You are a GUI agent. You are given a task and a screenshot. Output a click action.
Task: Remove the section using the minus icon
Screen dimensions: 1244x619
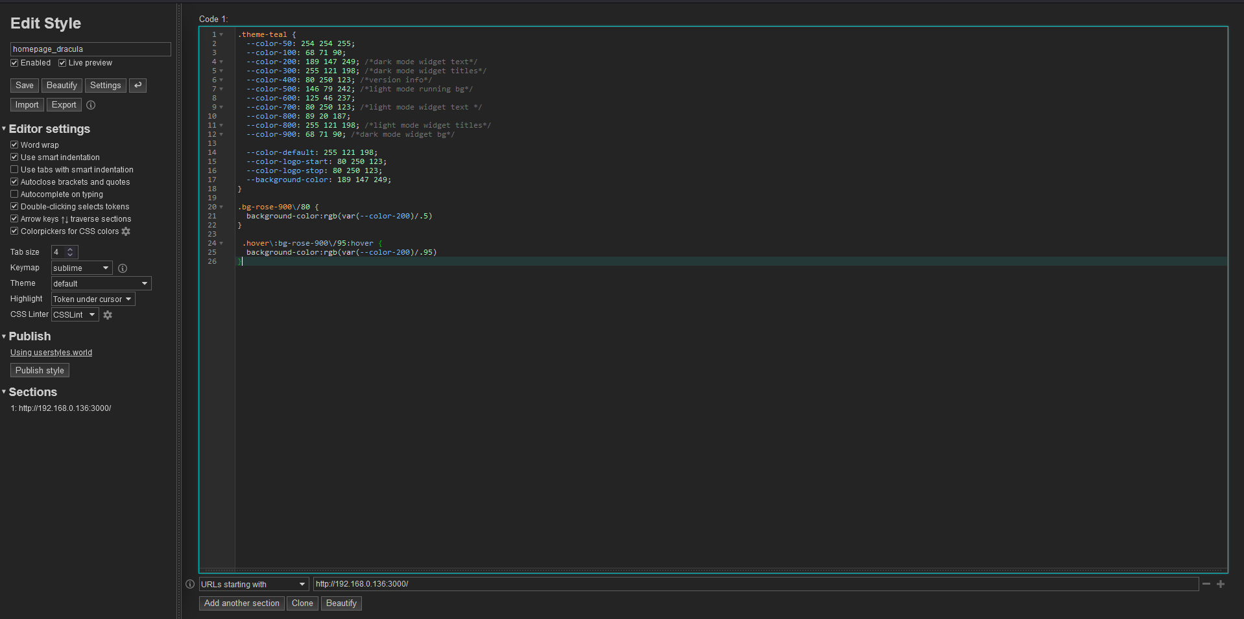pyautogui.click(x=1206, y=584)
